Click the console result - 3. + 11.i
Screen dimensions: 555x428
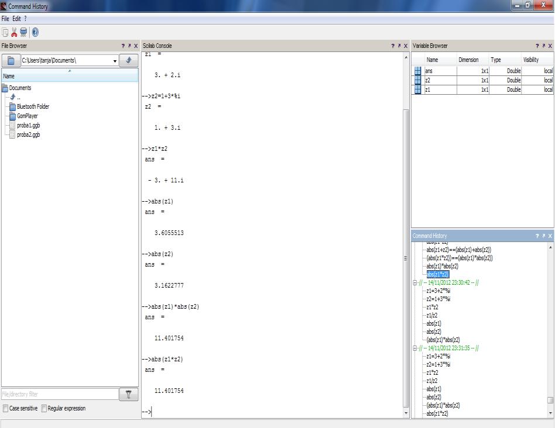pyautogui.click(x=166, y=180)
